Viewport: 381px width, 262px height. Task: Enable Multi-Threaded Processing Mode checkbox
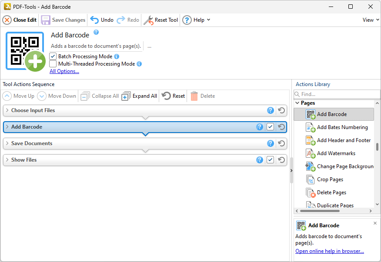[53, 64]
